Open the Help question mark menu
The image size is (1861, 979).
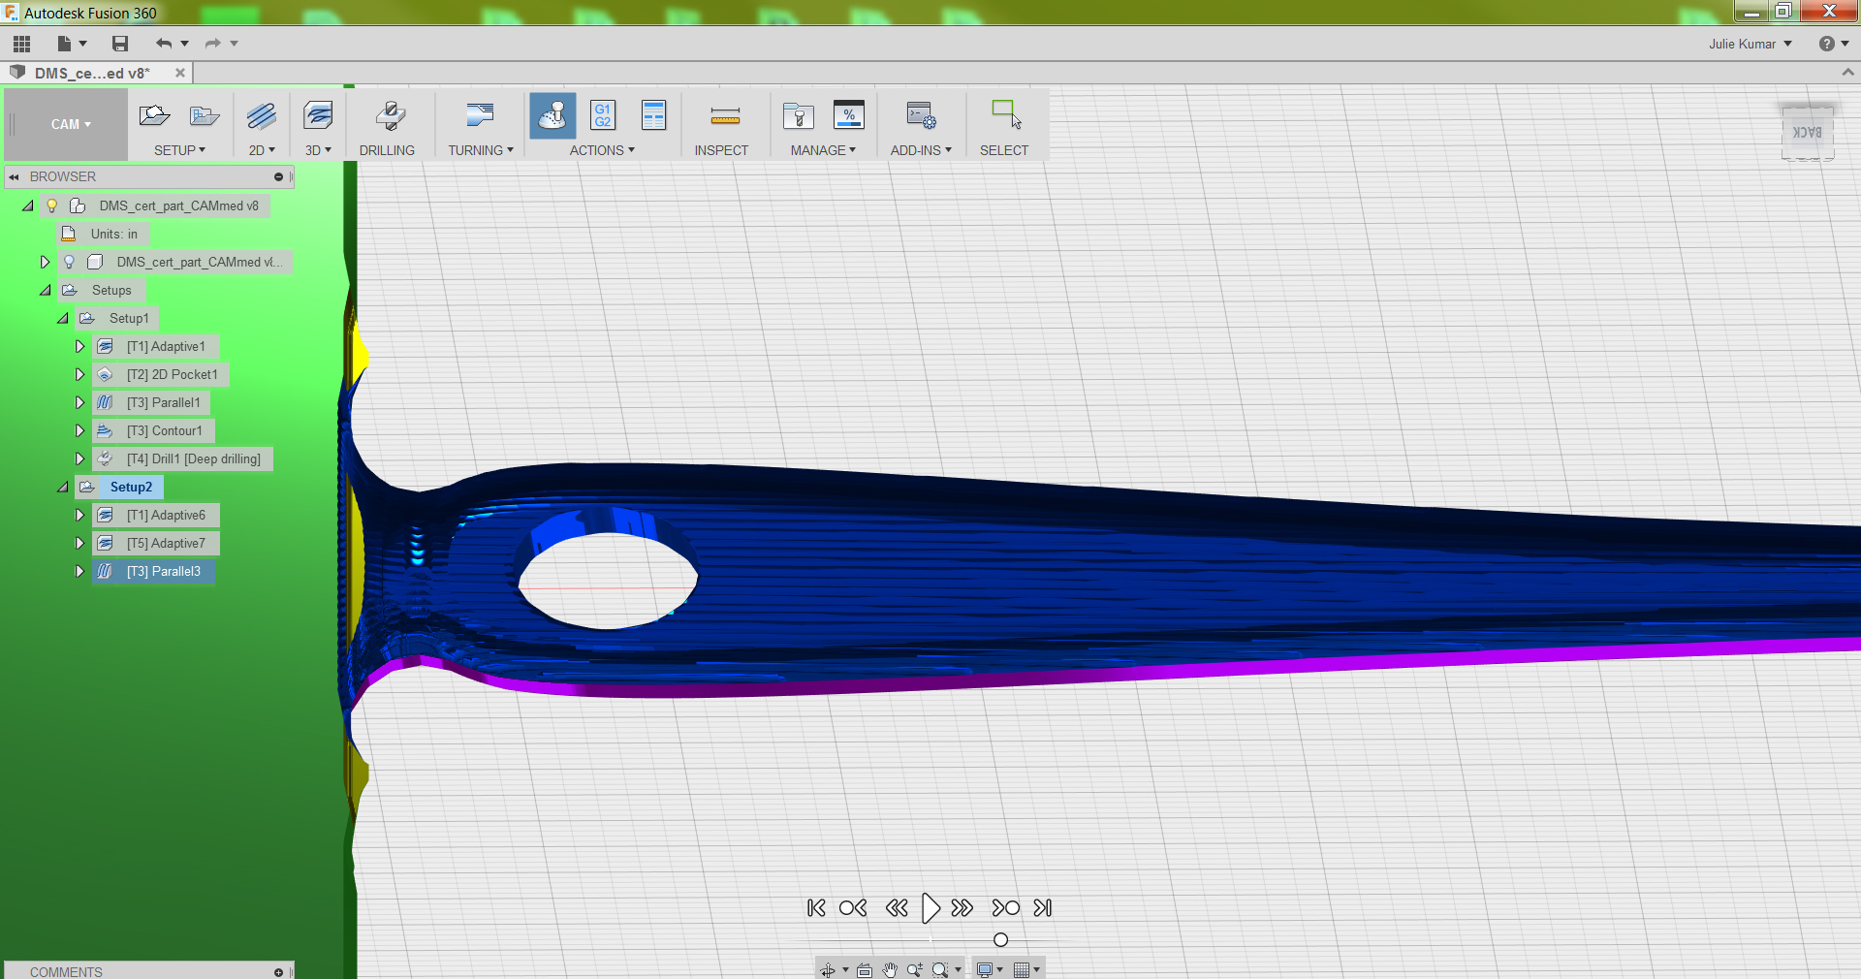(1834, 44)
